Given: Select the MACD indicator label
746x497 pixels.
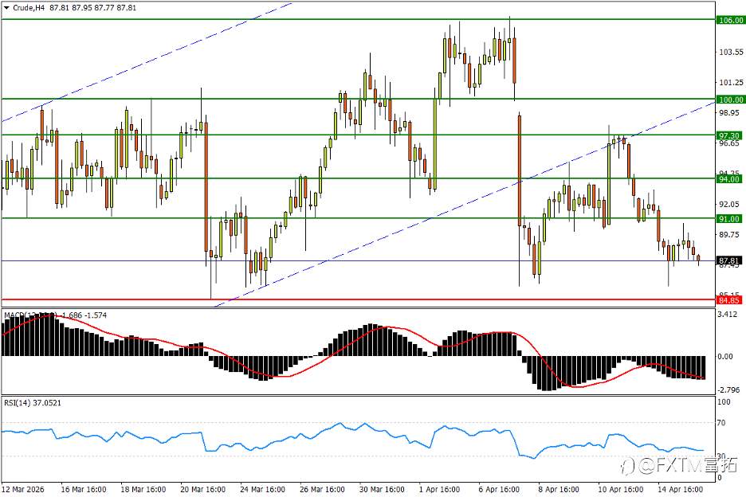Looking at the screenshot, I should click(56, 315).
